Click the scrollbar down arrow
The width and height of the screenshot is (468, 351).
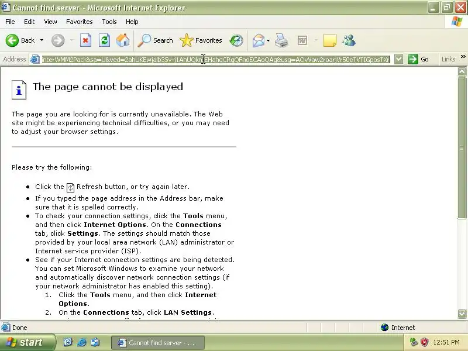tap(462, 314)
